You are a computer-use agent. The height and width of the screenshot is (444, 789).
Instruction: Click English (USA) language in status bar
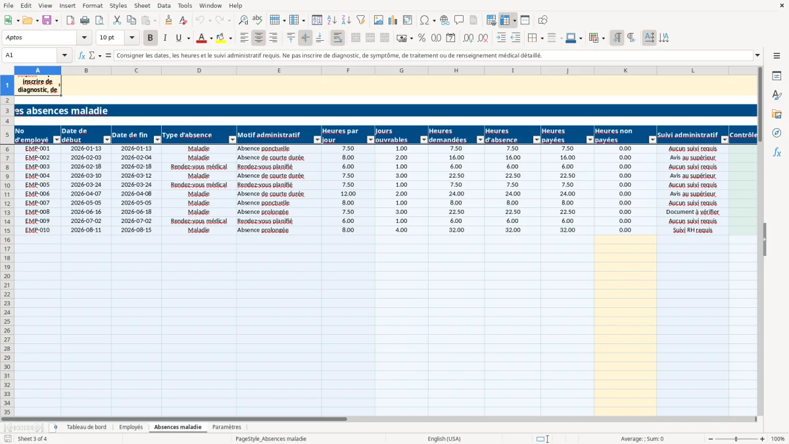(x=444, y=439)
